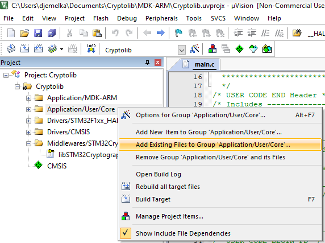This screenshot has width=325, height=243.
Task: Close the Project panel
Action: point(158,63)
